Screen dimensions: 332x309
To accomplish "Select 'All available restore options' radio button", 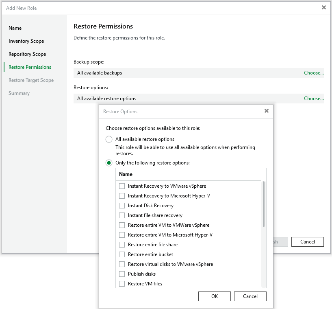I will click(109, 139).
